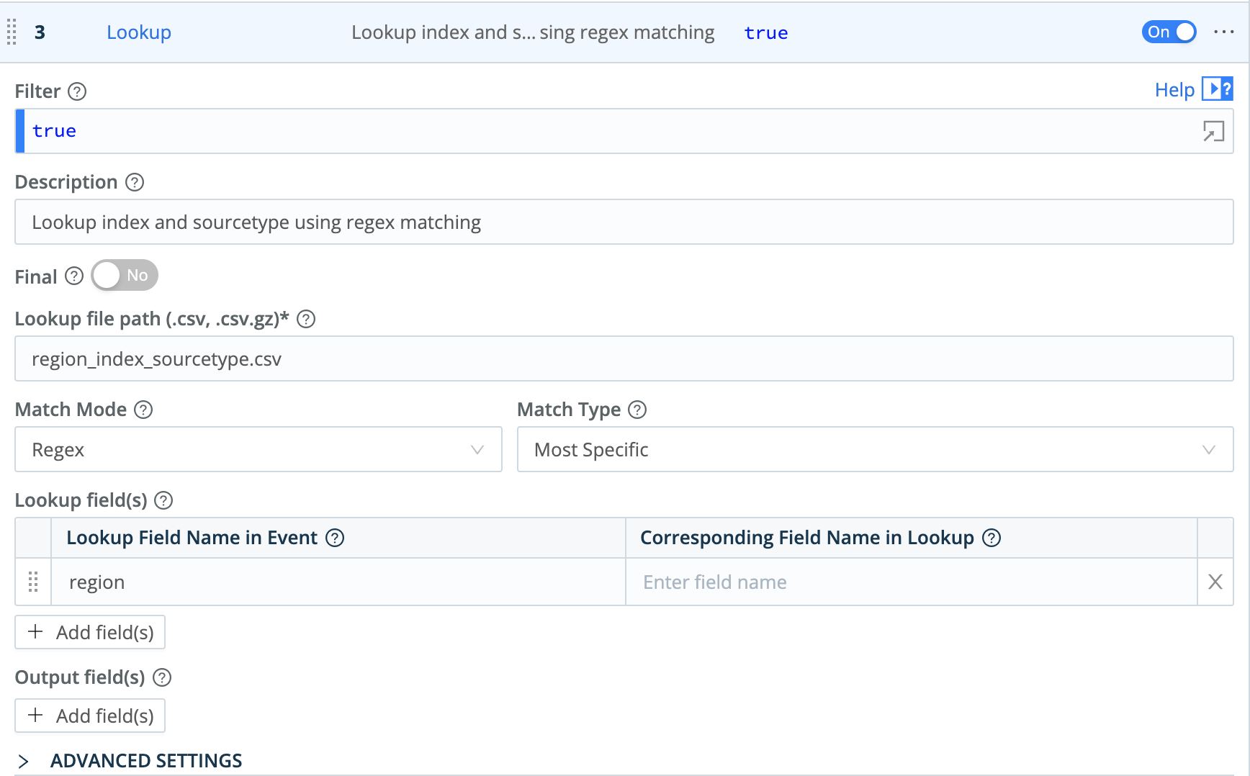This screenshot has width=1250, height=776.
Task: Toggle the Final switch to Yes
Action: 125,276
